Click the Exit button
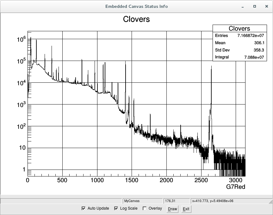Screen dimensions: 273x215 [186, 209]
